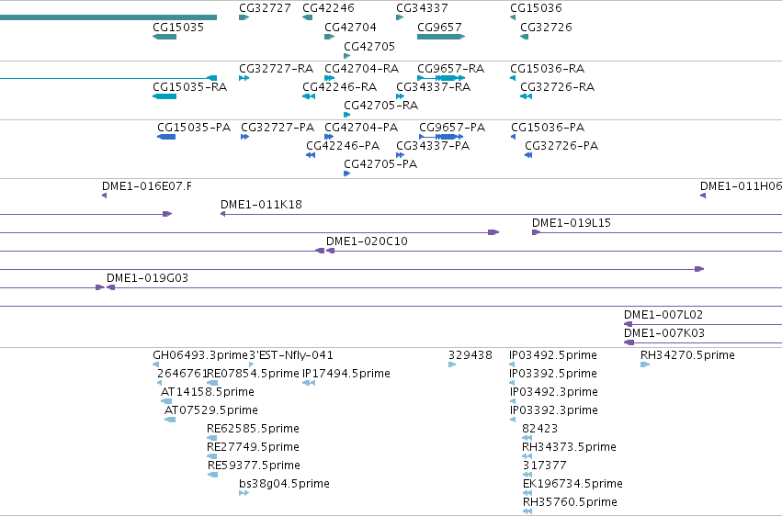
Task: Select the IP03392.5prime EST label
Action: tap(553, 374)
